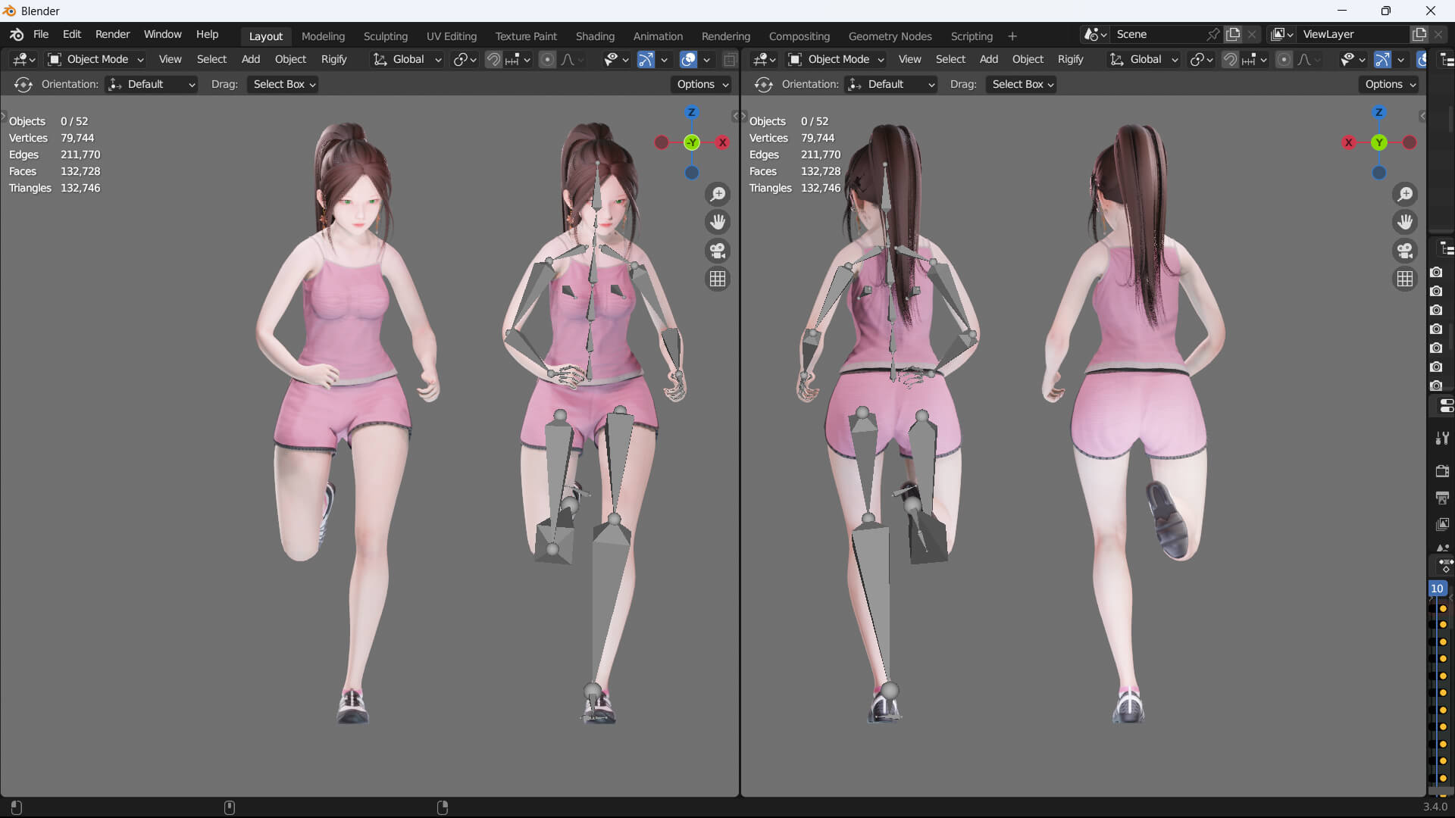
Task: Open Select Box drag dropdown in left viewport
Action: 283,84
